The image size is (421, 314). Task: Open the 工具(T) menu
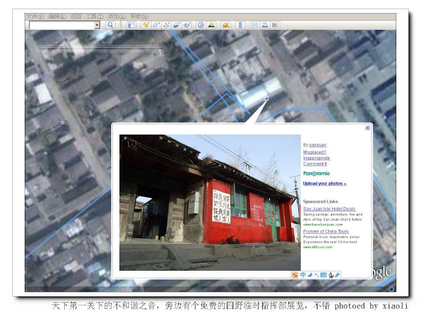[94, 16]
